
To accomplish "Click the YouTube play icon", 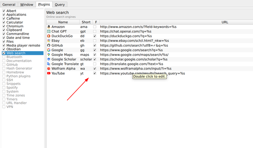I will [49, 73].
